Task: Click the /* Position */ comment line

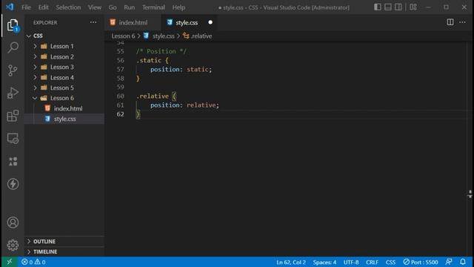Action: coord(161,51)
